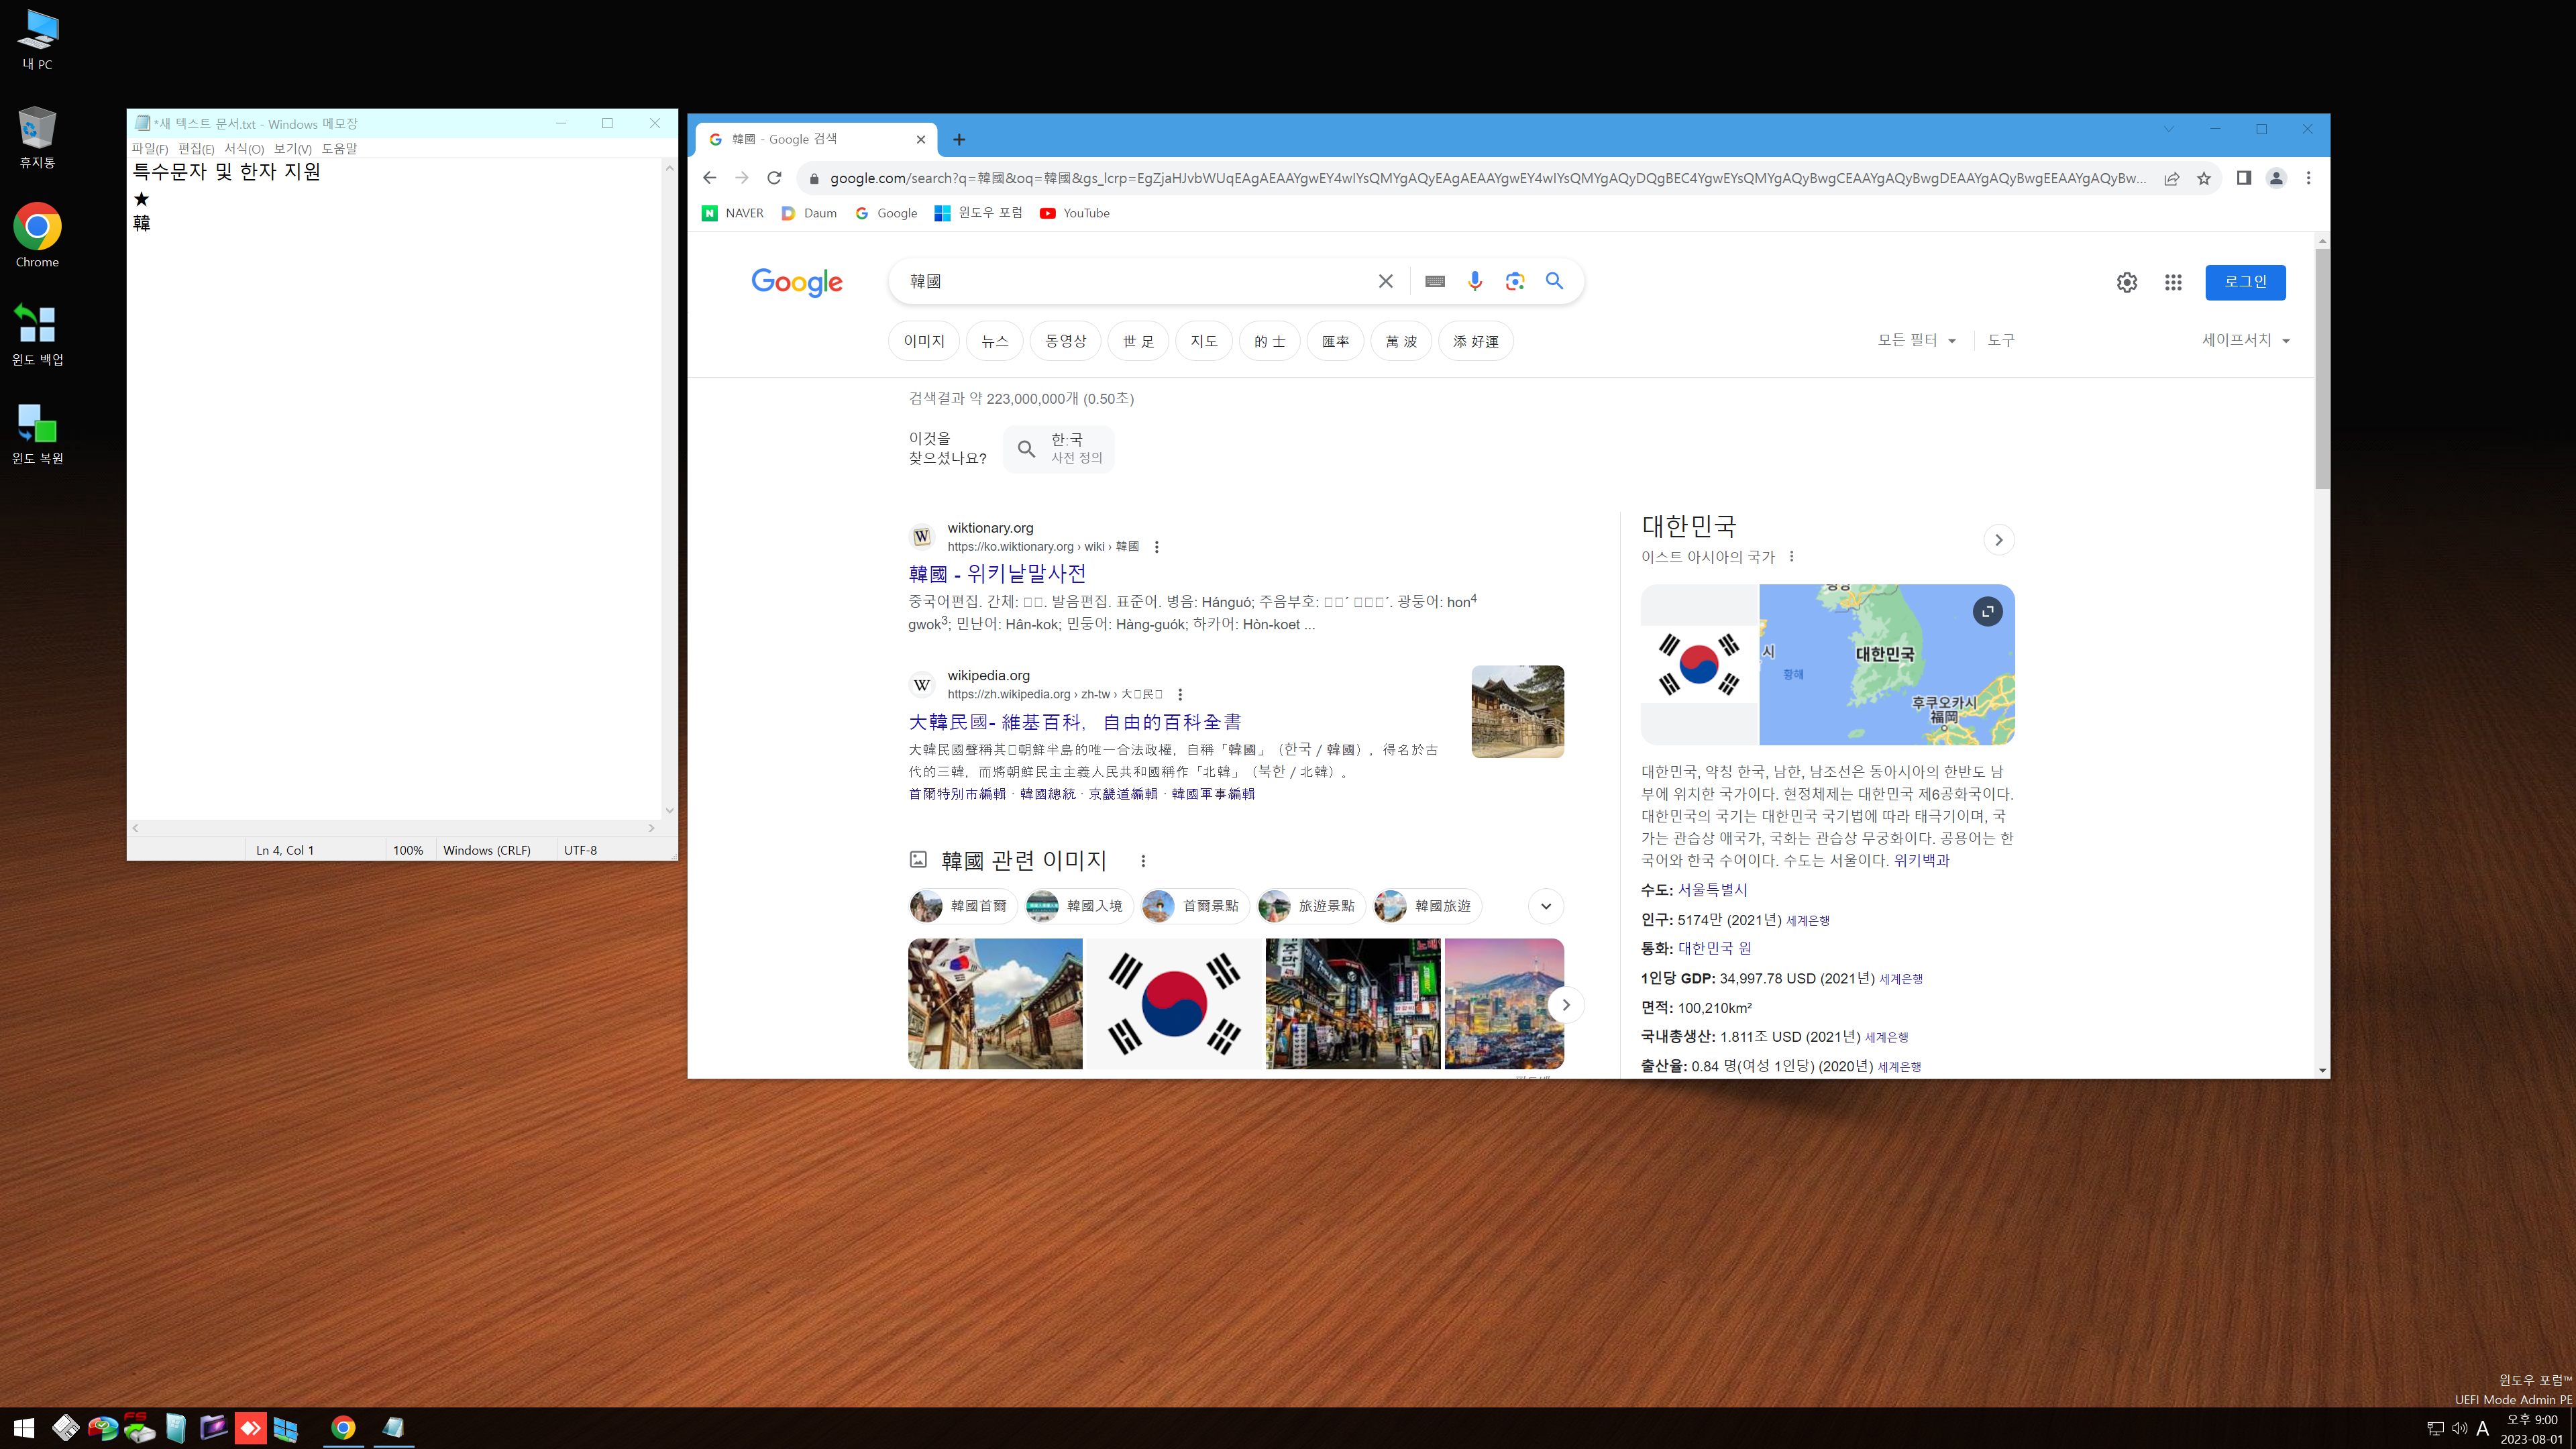Open 서식(O) menu in Notepad
This screenshot has height=1449, width=2576.
[x=244, y=149]
